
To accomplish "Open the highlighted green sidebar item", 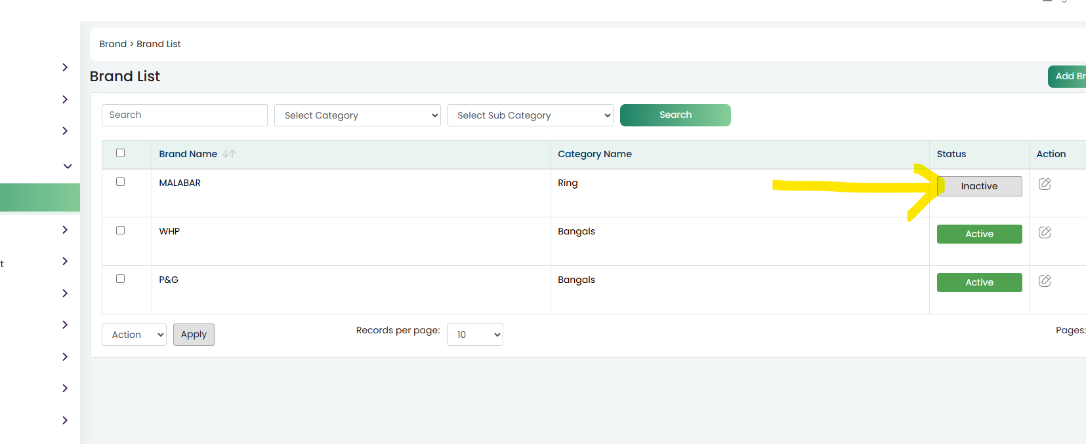I will point(40,198).
